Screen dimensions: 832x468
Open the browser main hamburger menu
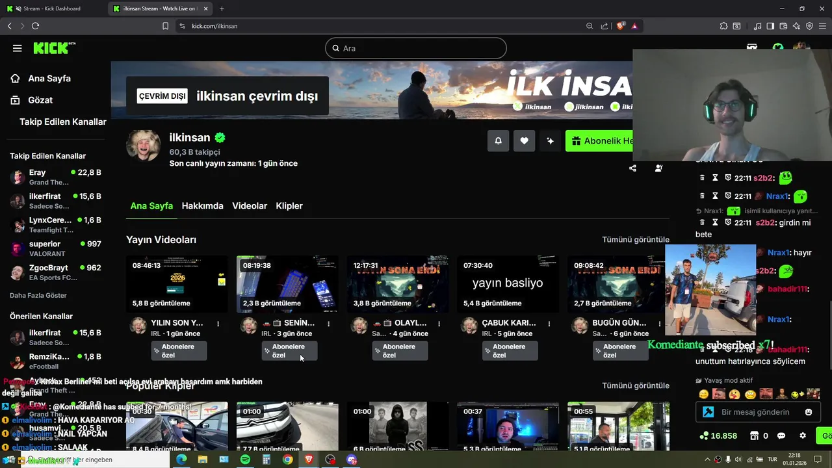(x=823, y=26)
